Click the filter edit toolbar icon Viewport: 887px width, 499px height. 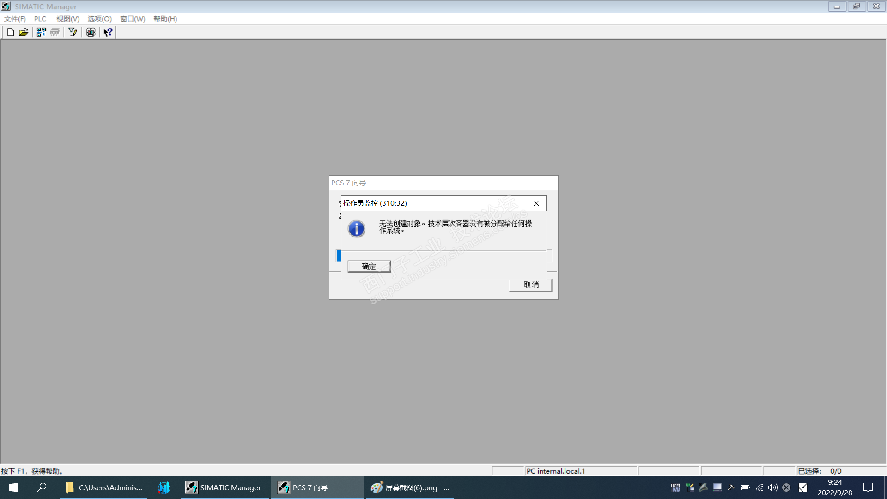[x=73, y=32]
